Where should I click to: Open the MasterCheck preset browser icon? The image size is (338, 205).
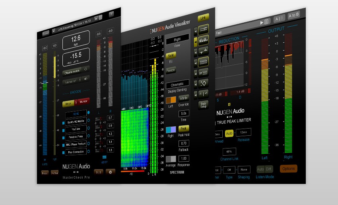[101, 18]
